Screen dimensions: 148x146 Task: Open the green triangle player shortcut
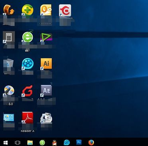46,37
